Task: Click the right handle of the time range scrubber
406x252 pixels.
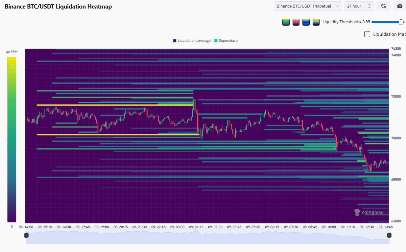Action: (x=389, y=235)
